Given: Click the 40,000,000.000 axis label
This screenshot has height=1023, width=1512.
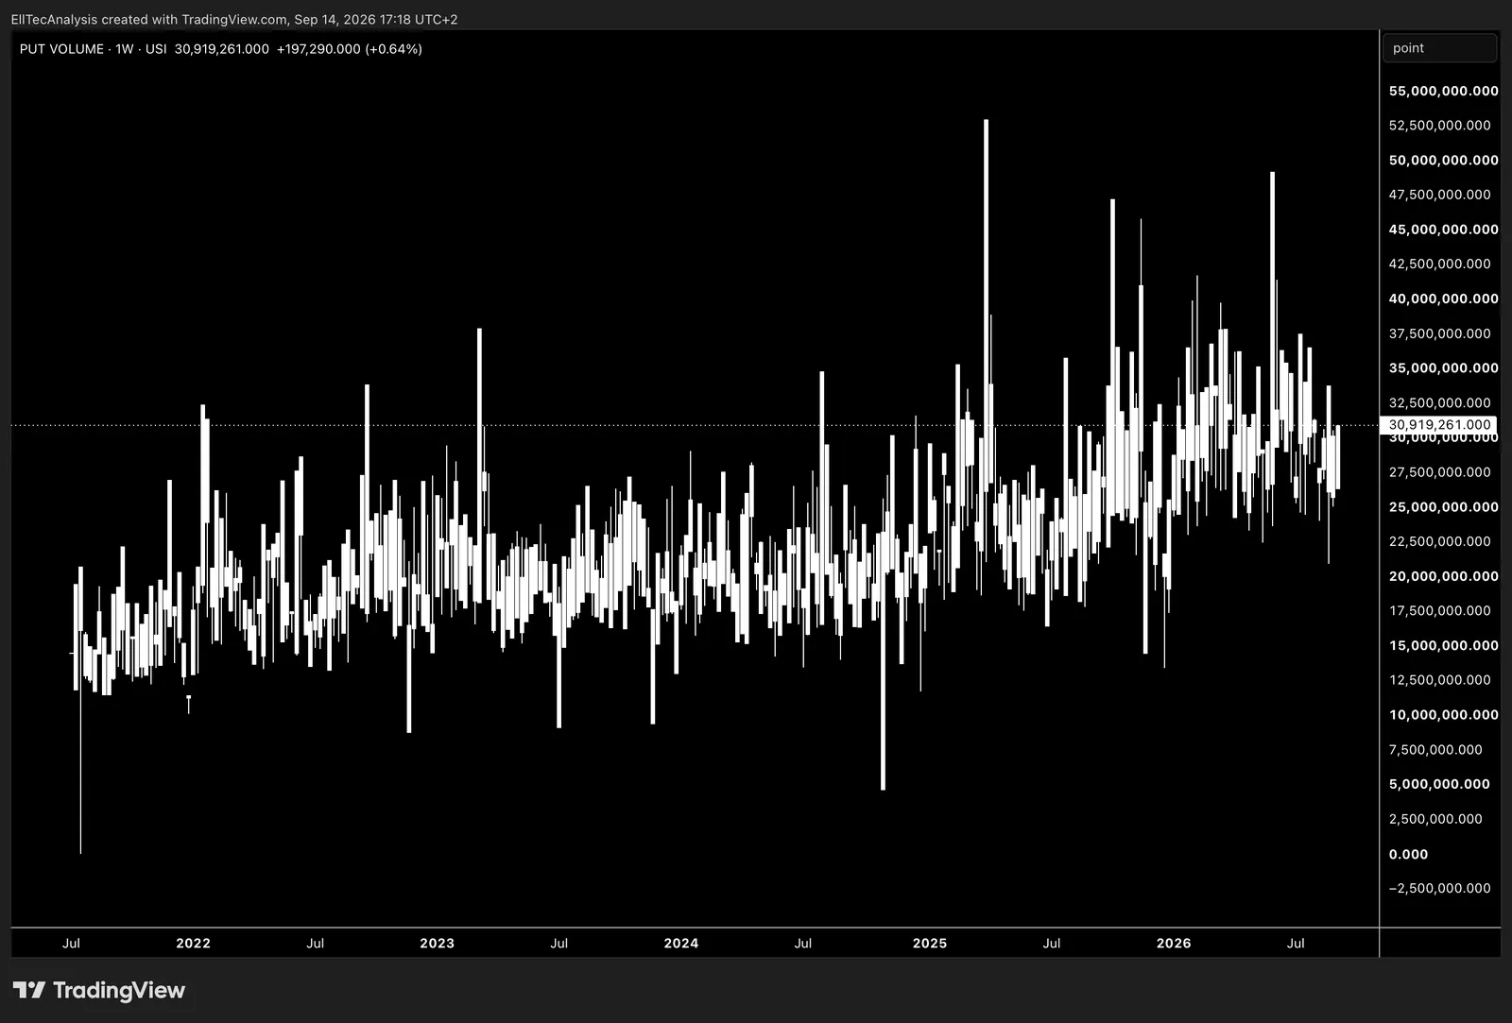Looking at the screenshot, I should click(x=1443, y=298).
